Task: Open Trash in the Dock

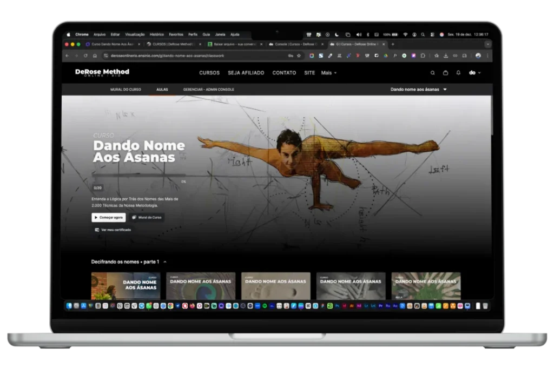Action: point(485,306)
